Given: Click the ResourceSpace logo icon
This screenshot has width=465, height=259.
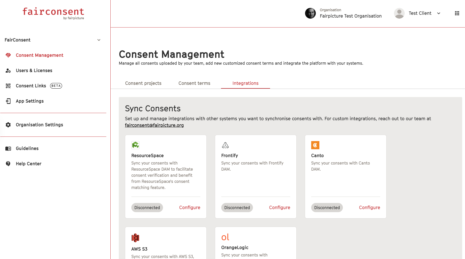Looking at the screenshot, I should tap(135, 145).
